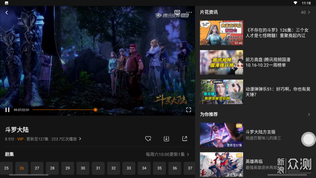
Task: Expand the 斗罗大陆 details chevron
Action: (x=80, y=139)
